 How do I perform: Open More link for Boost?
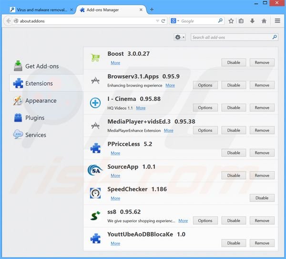115,63
